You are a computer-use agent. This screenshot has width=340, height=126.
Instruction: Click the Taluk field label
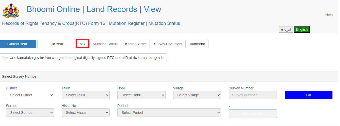coord(66,88)
